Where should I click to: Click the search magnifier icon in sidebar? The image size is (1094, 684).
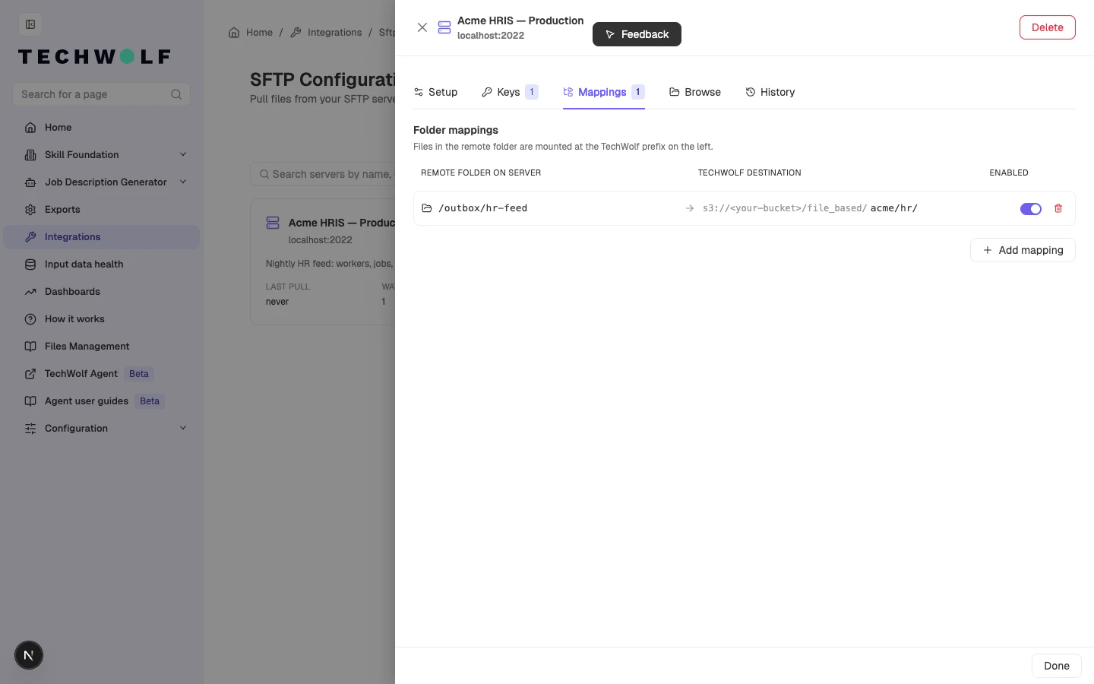(x=176, y=94)
